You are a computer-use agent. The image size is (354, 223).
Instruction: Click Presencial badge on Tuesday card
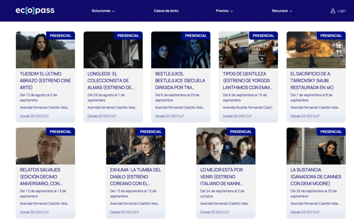coord(60,36)
